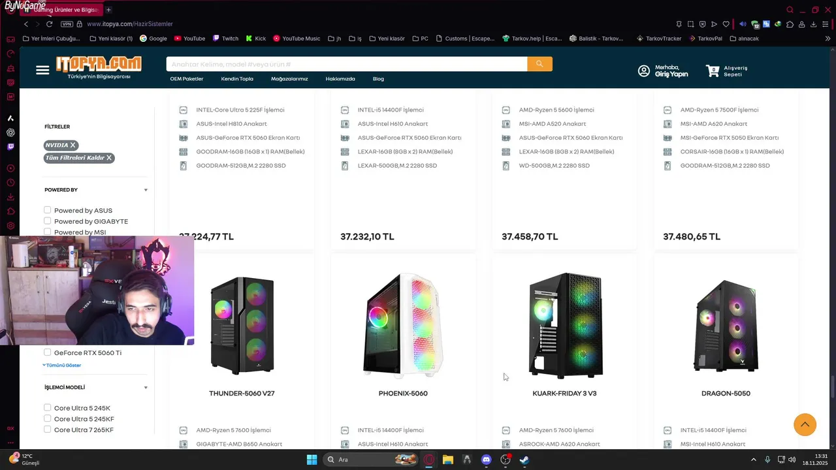The width and height of the screenshot is (836, 470).
Task: Check the Core Ultra 5 245K checkbox
Action: 47,408
